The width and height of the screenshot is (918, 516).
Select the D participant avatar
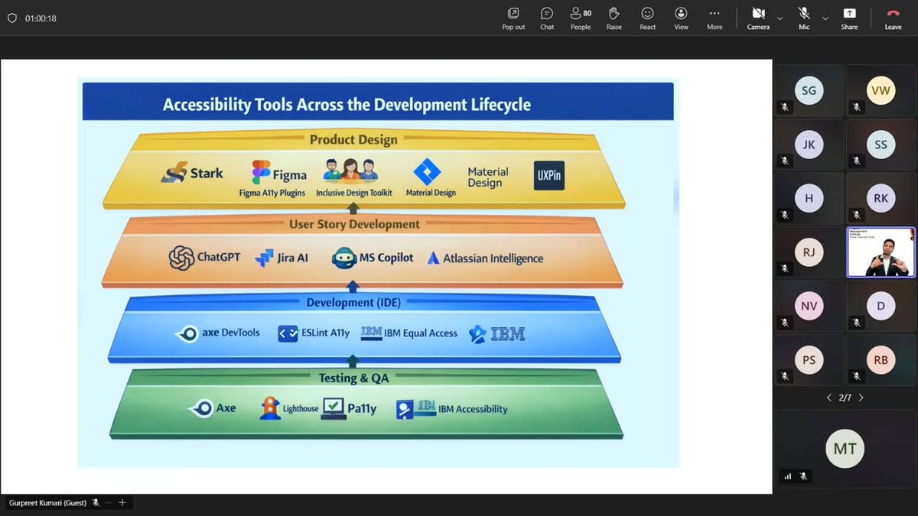[881, 307]
